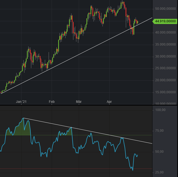Click the 20.000,00000 price axis label
This screenshot has width=178, height=177.
[165, 80]
